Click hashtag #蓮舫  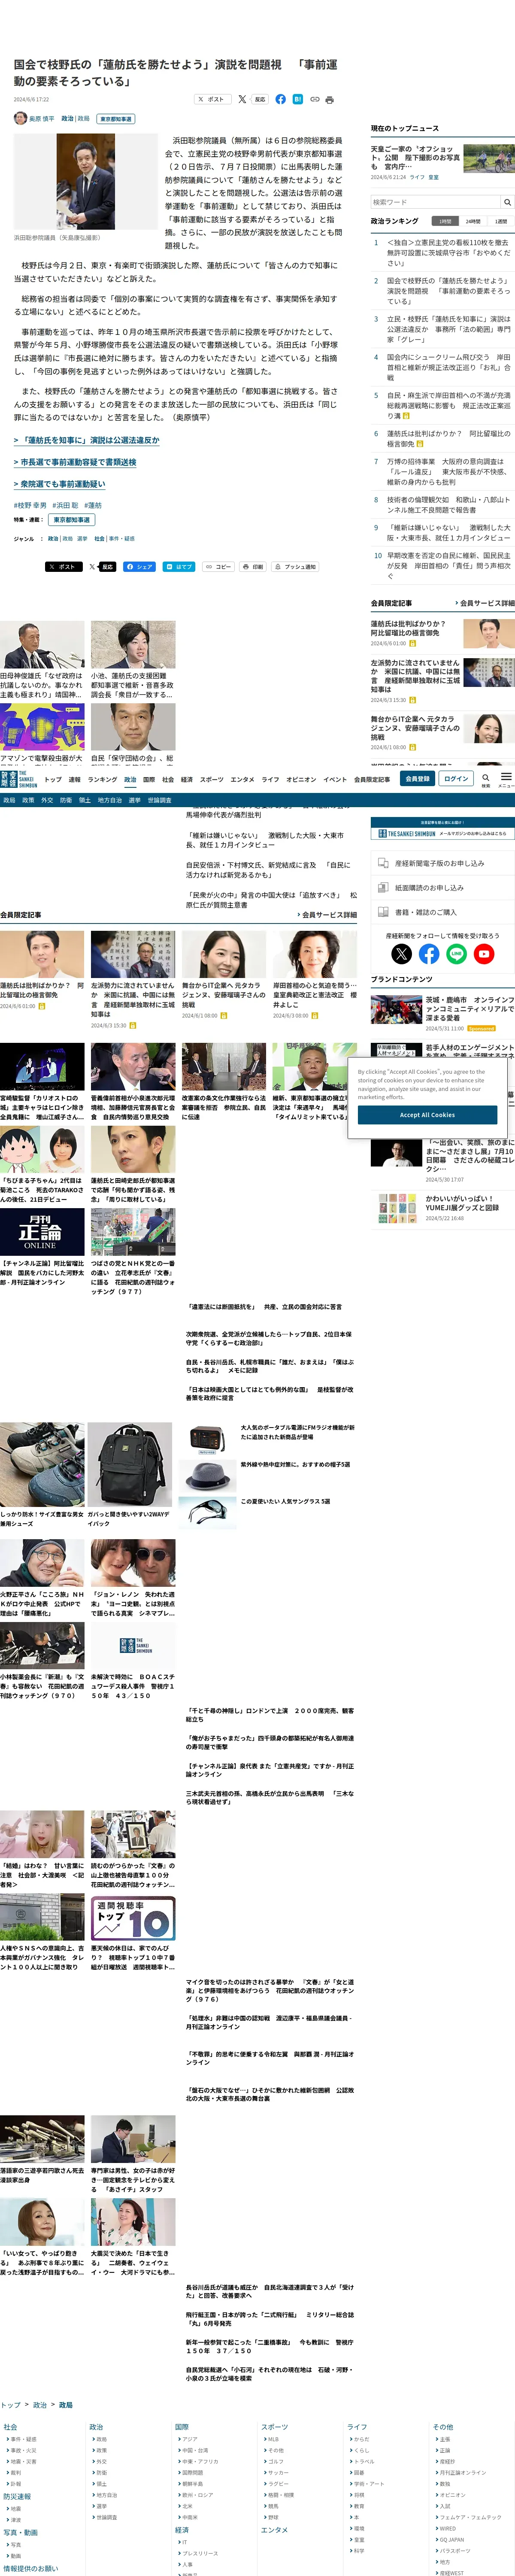(x=93, y=505)
